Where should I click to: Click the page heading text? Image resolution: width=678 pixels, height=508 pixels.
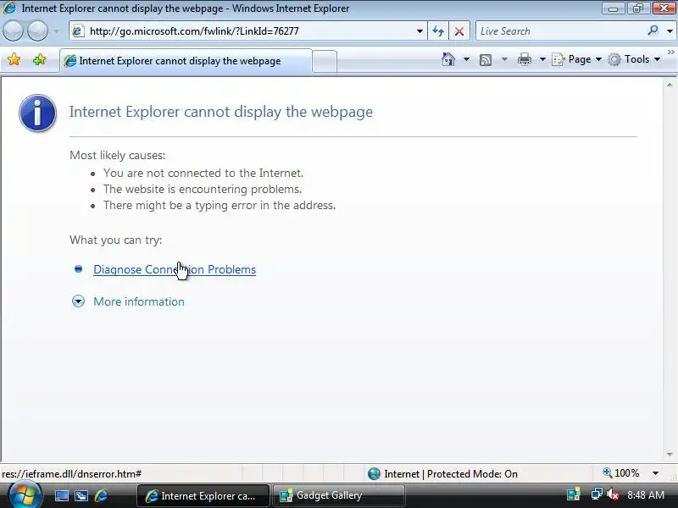tap(221, 112)
